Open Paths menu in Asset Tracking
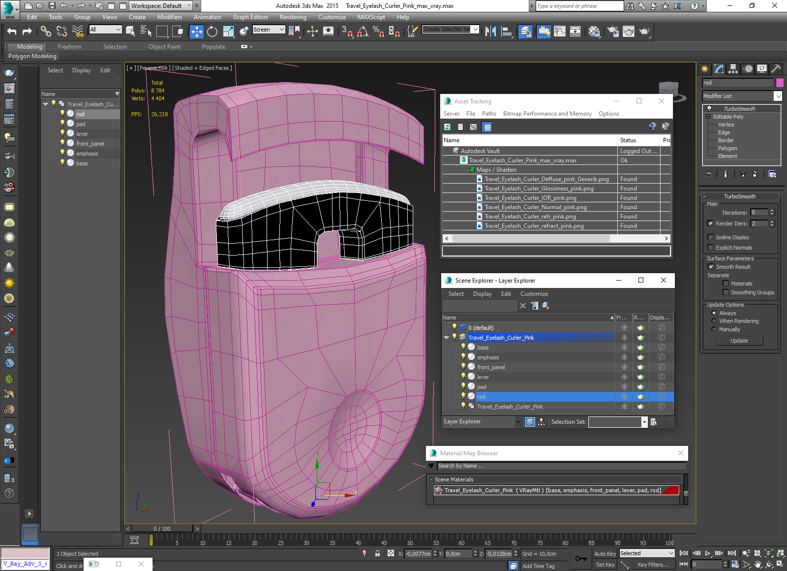 [489, 114]
